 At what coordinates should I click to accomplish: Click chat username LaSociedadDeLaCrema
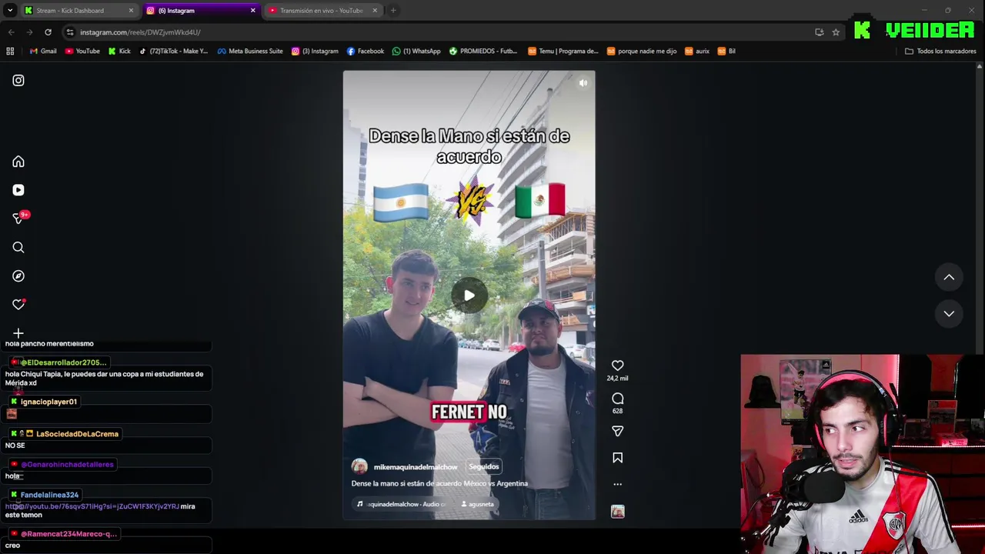click(x=77, y=434)
